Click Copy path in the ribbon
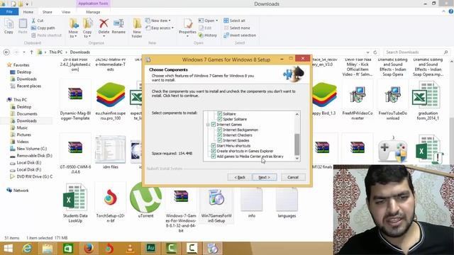Viewport: 454px width, 255px height. (x=43, y=28)
